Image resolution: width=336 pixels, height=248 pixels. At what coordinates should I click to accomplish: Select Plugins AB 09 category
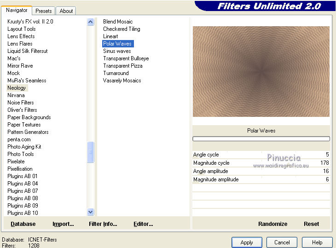[x=23, y=206]
